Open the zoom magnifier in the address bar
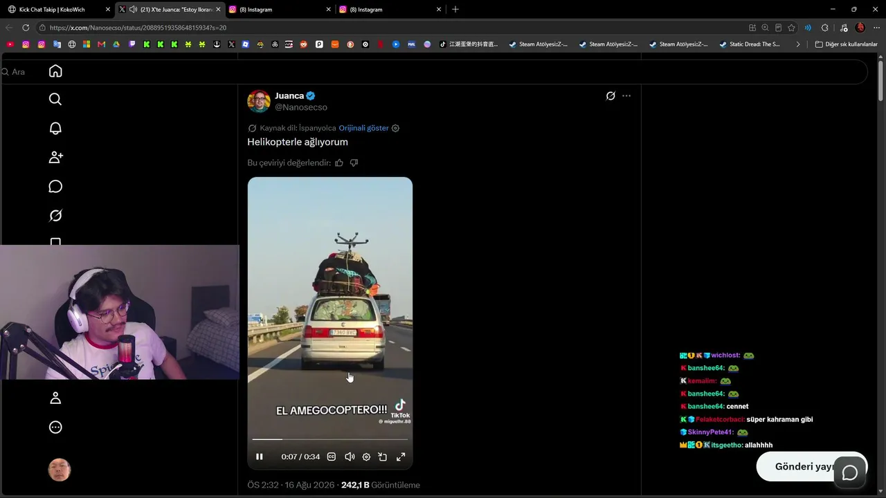 [765, 28]
